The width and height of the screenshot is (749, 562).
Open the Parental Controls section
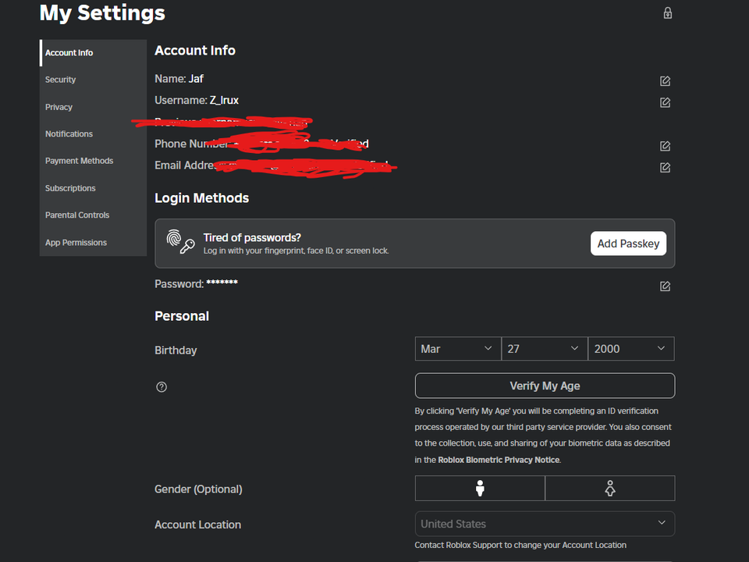tap(77, 215)
